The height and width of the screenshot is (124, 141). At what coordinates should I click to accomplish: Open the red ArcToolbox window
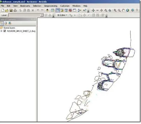point(70,10)
